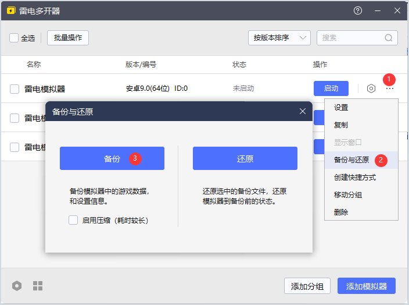Open hexagon settings icon for ID:0 emulator
The image size is (409, 305).
tap(371, 88)
